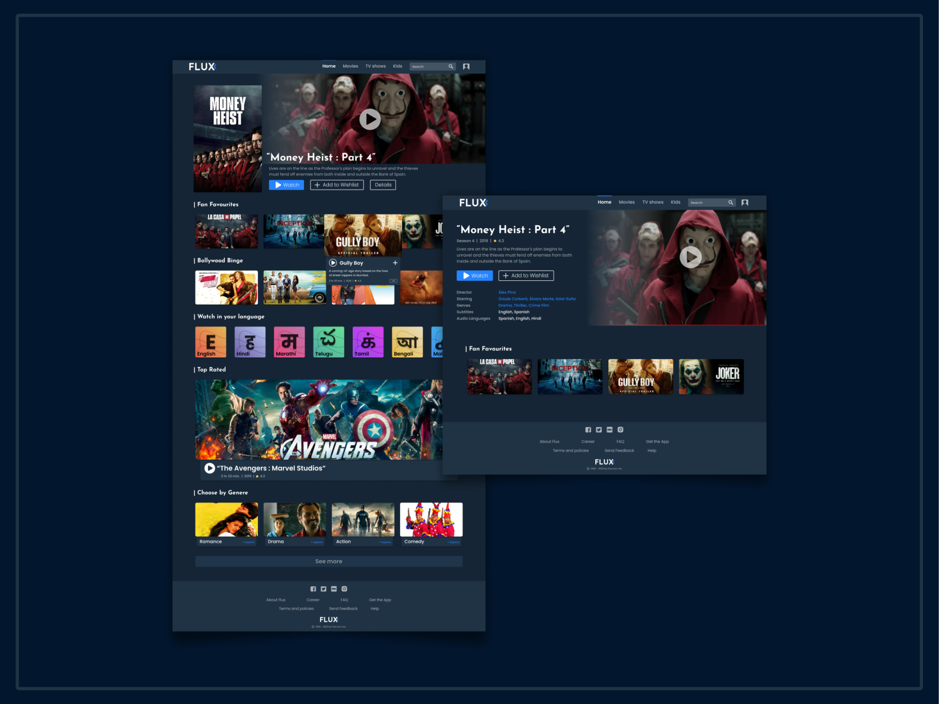The width and height of the screenshot is (939, 704).
Task: Open TV shows tab in home page navbar
Action: coord(375,66)
